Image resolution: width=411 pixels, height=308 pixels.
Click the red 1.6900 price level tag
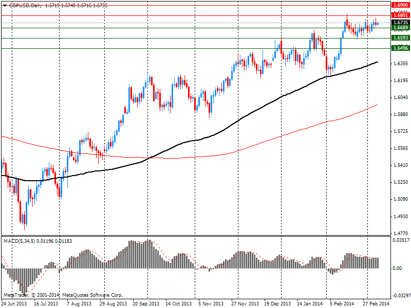(400, 5)
